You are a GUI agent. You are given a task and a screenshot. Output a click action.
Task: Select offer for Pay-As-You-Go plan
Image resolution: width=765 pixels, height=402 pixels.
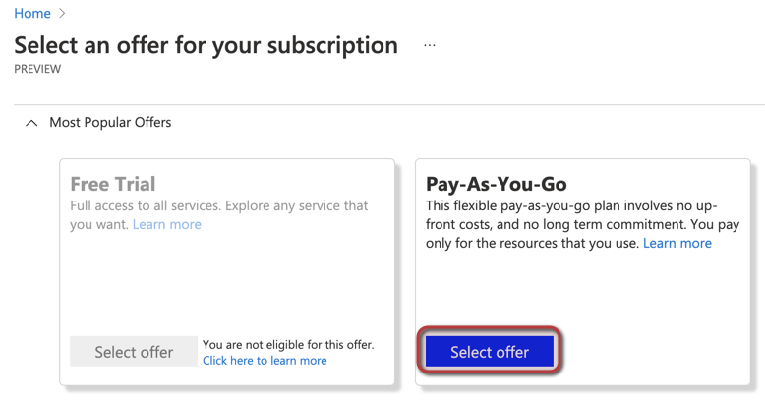[x=490, y=352]
